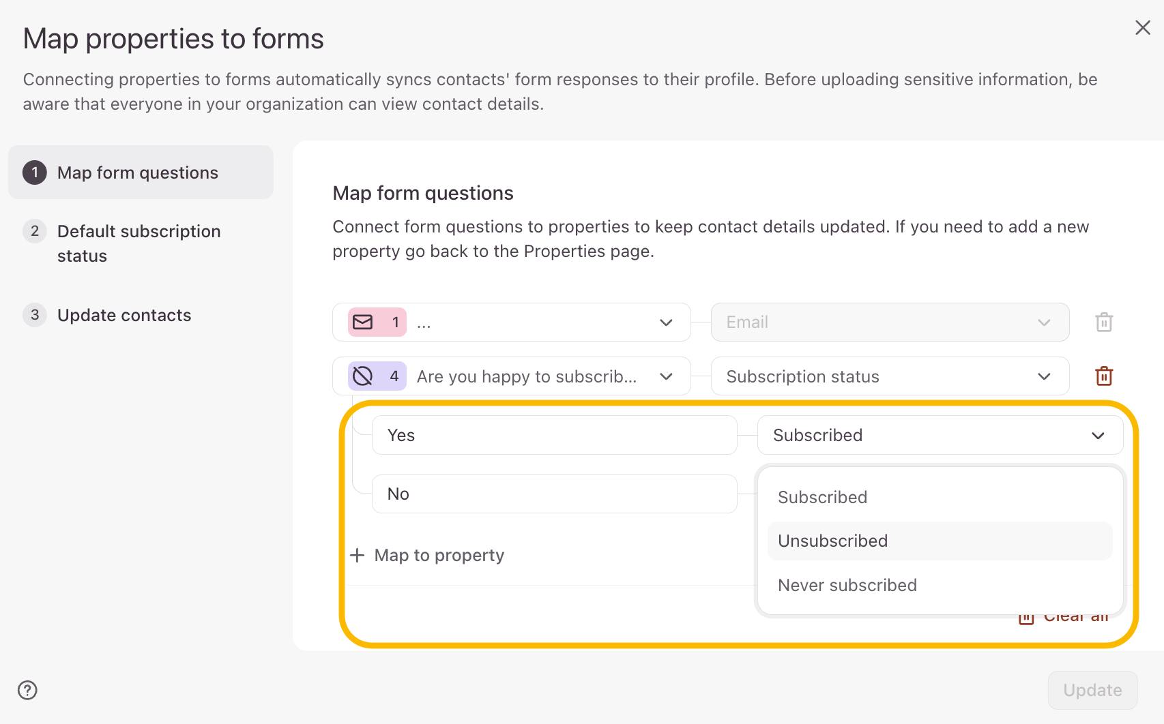Click the trash icon beside Email property
Screen dimensions: 1164x724
coord(1104,322)
